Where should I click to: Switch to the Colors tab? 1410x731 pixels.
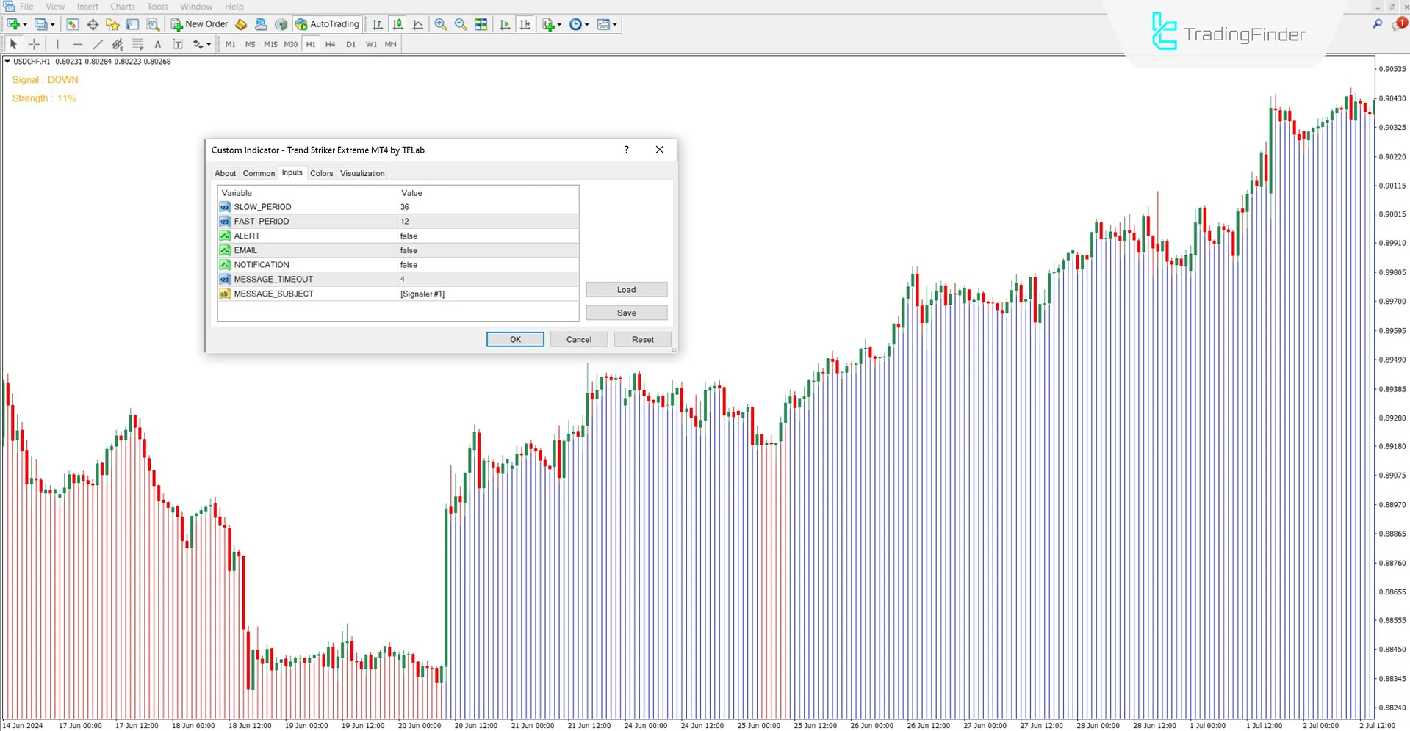[x=321, y=172]
